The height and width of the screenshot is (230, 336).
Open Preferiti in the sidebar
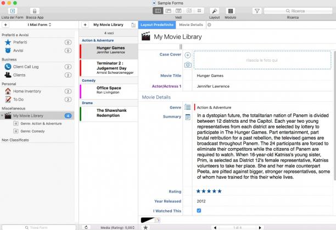37,42
